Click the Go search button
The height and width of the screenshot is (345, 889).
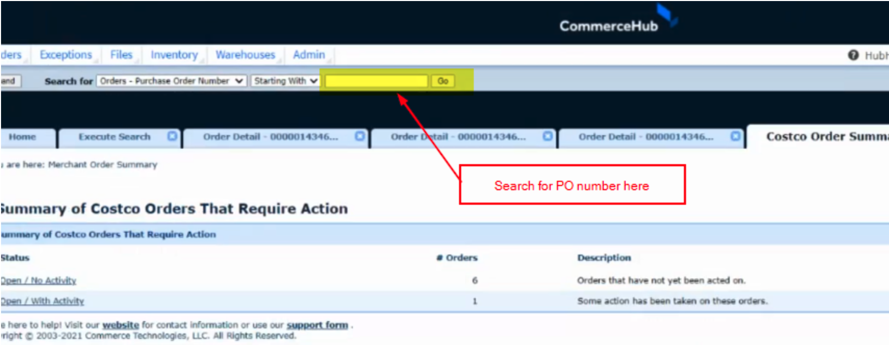pyautogui.click(x=443, y=81)
